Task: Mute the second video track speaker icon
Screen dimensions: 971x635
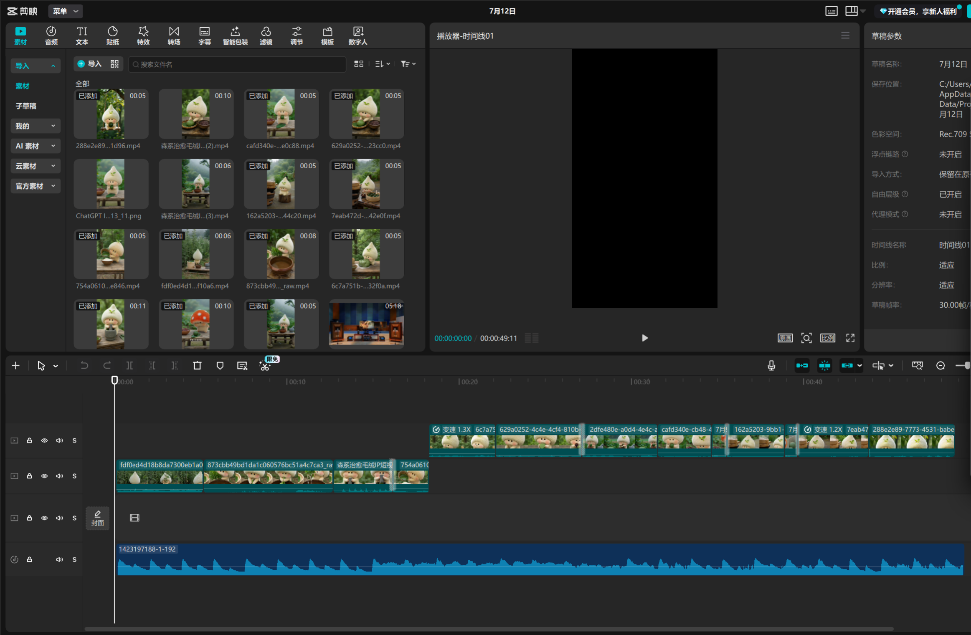Action: 59,476
